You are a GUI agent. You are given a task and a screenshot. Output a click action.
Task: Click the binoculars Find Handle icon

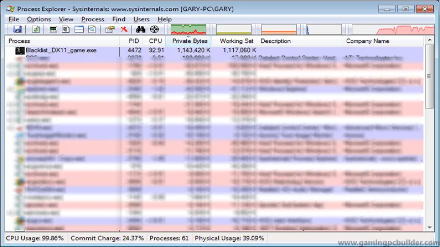tap(141, 29)
